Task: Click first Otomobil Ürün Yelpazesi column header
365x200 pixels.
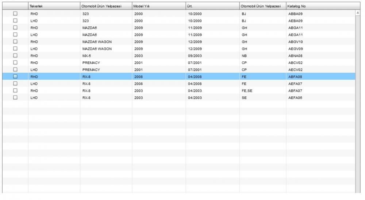Action: pos(106,6)
